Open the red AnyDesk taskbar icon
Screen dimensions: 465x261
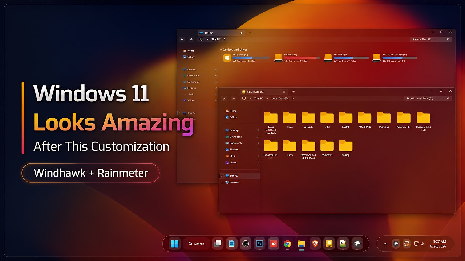click(x=273, y=244)
